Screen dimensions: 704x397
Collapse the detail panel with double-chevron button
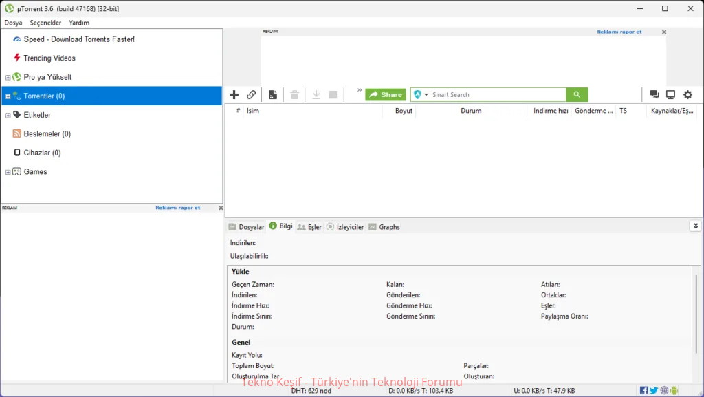[696, 226]
